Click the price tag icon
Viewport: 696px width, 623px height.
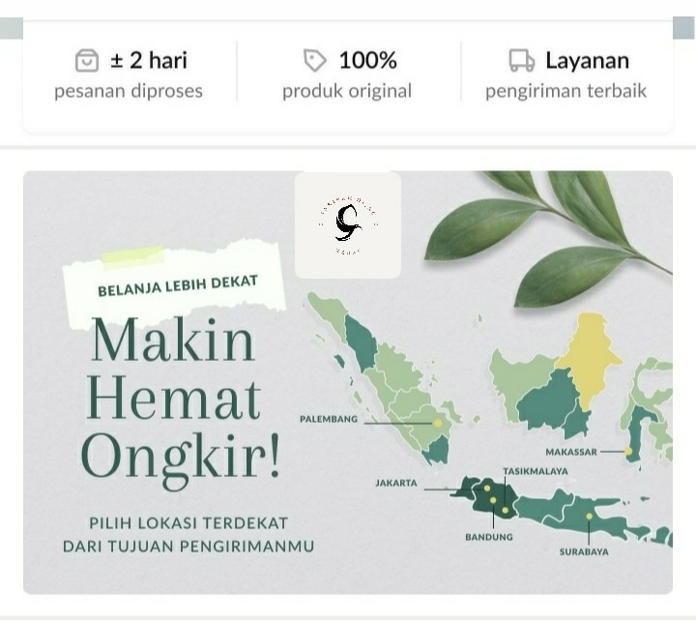point(315,60)
